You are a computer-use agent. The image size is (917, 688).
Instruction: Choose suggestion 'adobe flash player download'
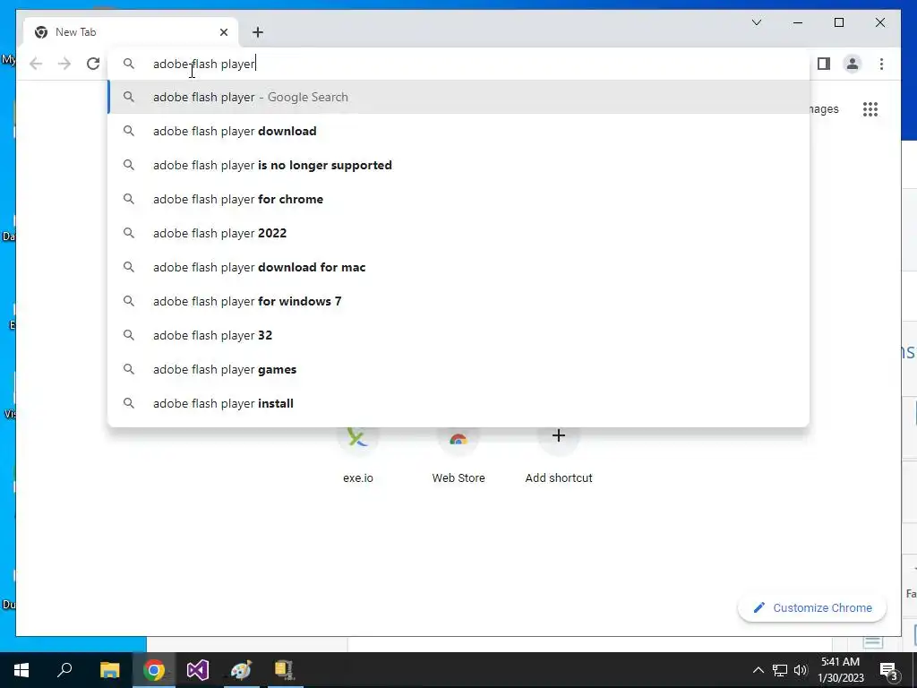pos(459,131)
